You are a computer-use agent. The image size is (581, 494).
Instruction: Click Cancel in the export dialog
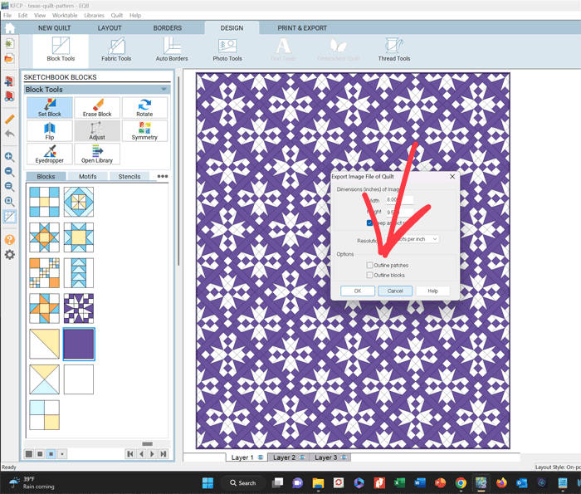click(395, 291)
